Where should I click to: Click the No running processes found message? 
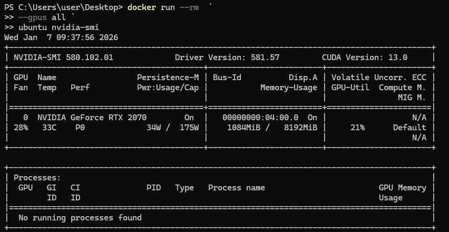pyautogui.click(x=80, y=218)
